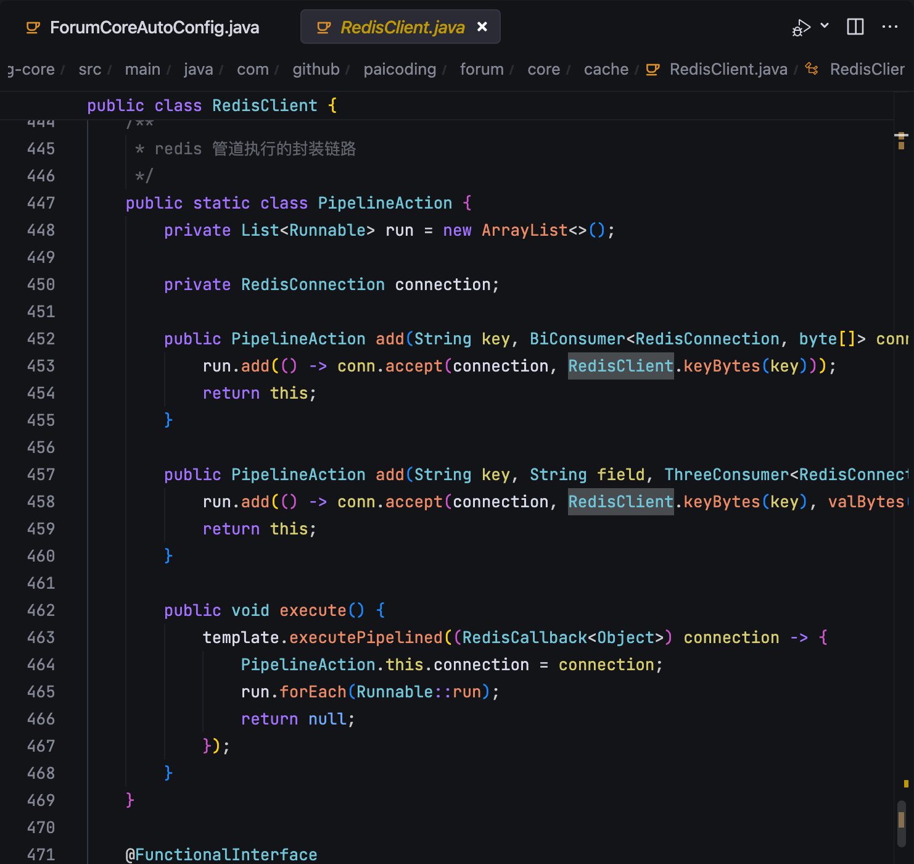
Task: Open the run options dropdown chevron
Action: coord(825,26)
